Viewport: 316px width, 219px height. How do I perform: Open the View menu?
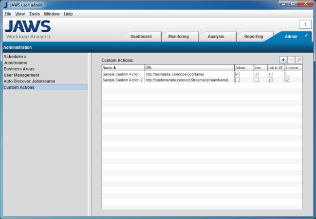(20, 14)
